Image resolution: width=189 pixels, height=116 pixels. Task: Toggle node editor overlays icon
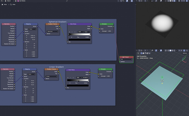coord(127,1)
